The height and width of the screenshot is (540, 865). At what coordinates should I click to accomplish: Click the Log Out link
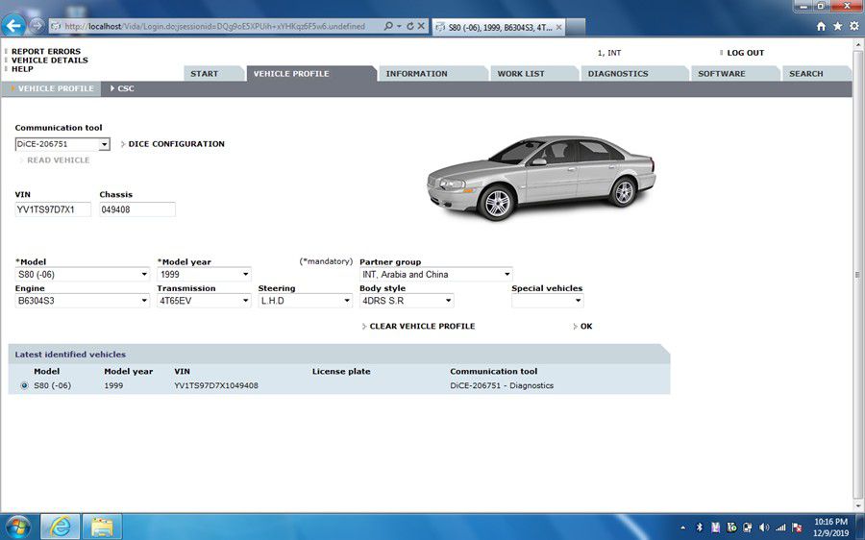pos(745,53)
